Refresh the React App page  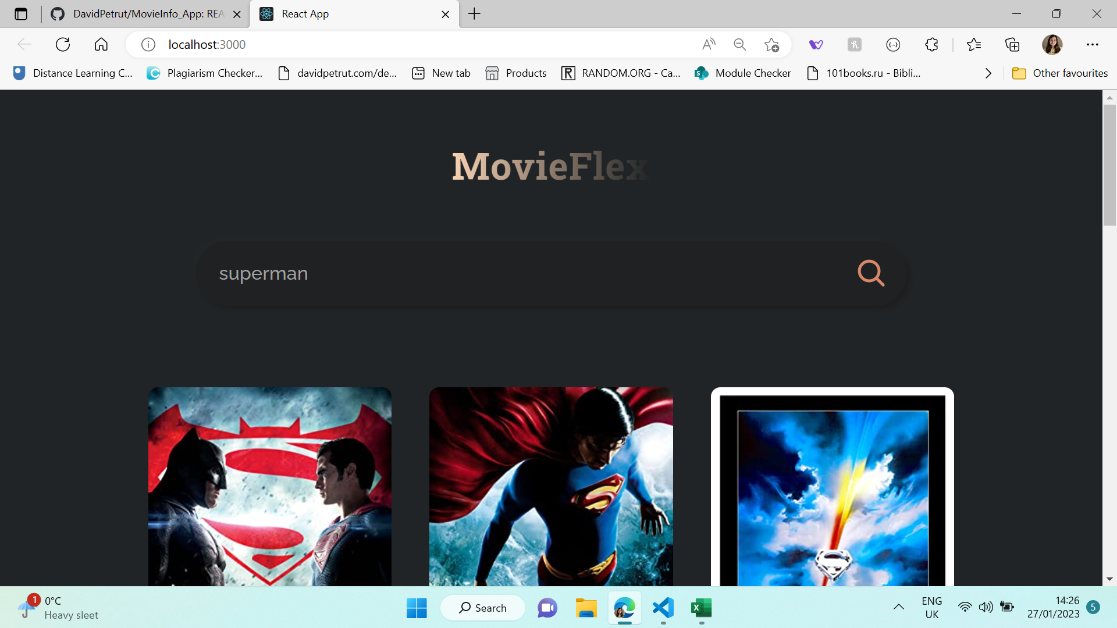click(x=62, y=44)
